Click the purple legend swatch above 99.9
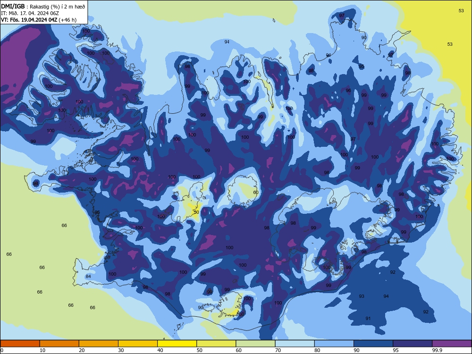This screenshot has width=472, height=354. pyautogui.click(x=452, y=344)
